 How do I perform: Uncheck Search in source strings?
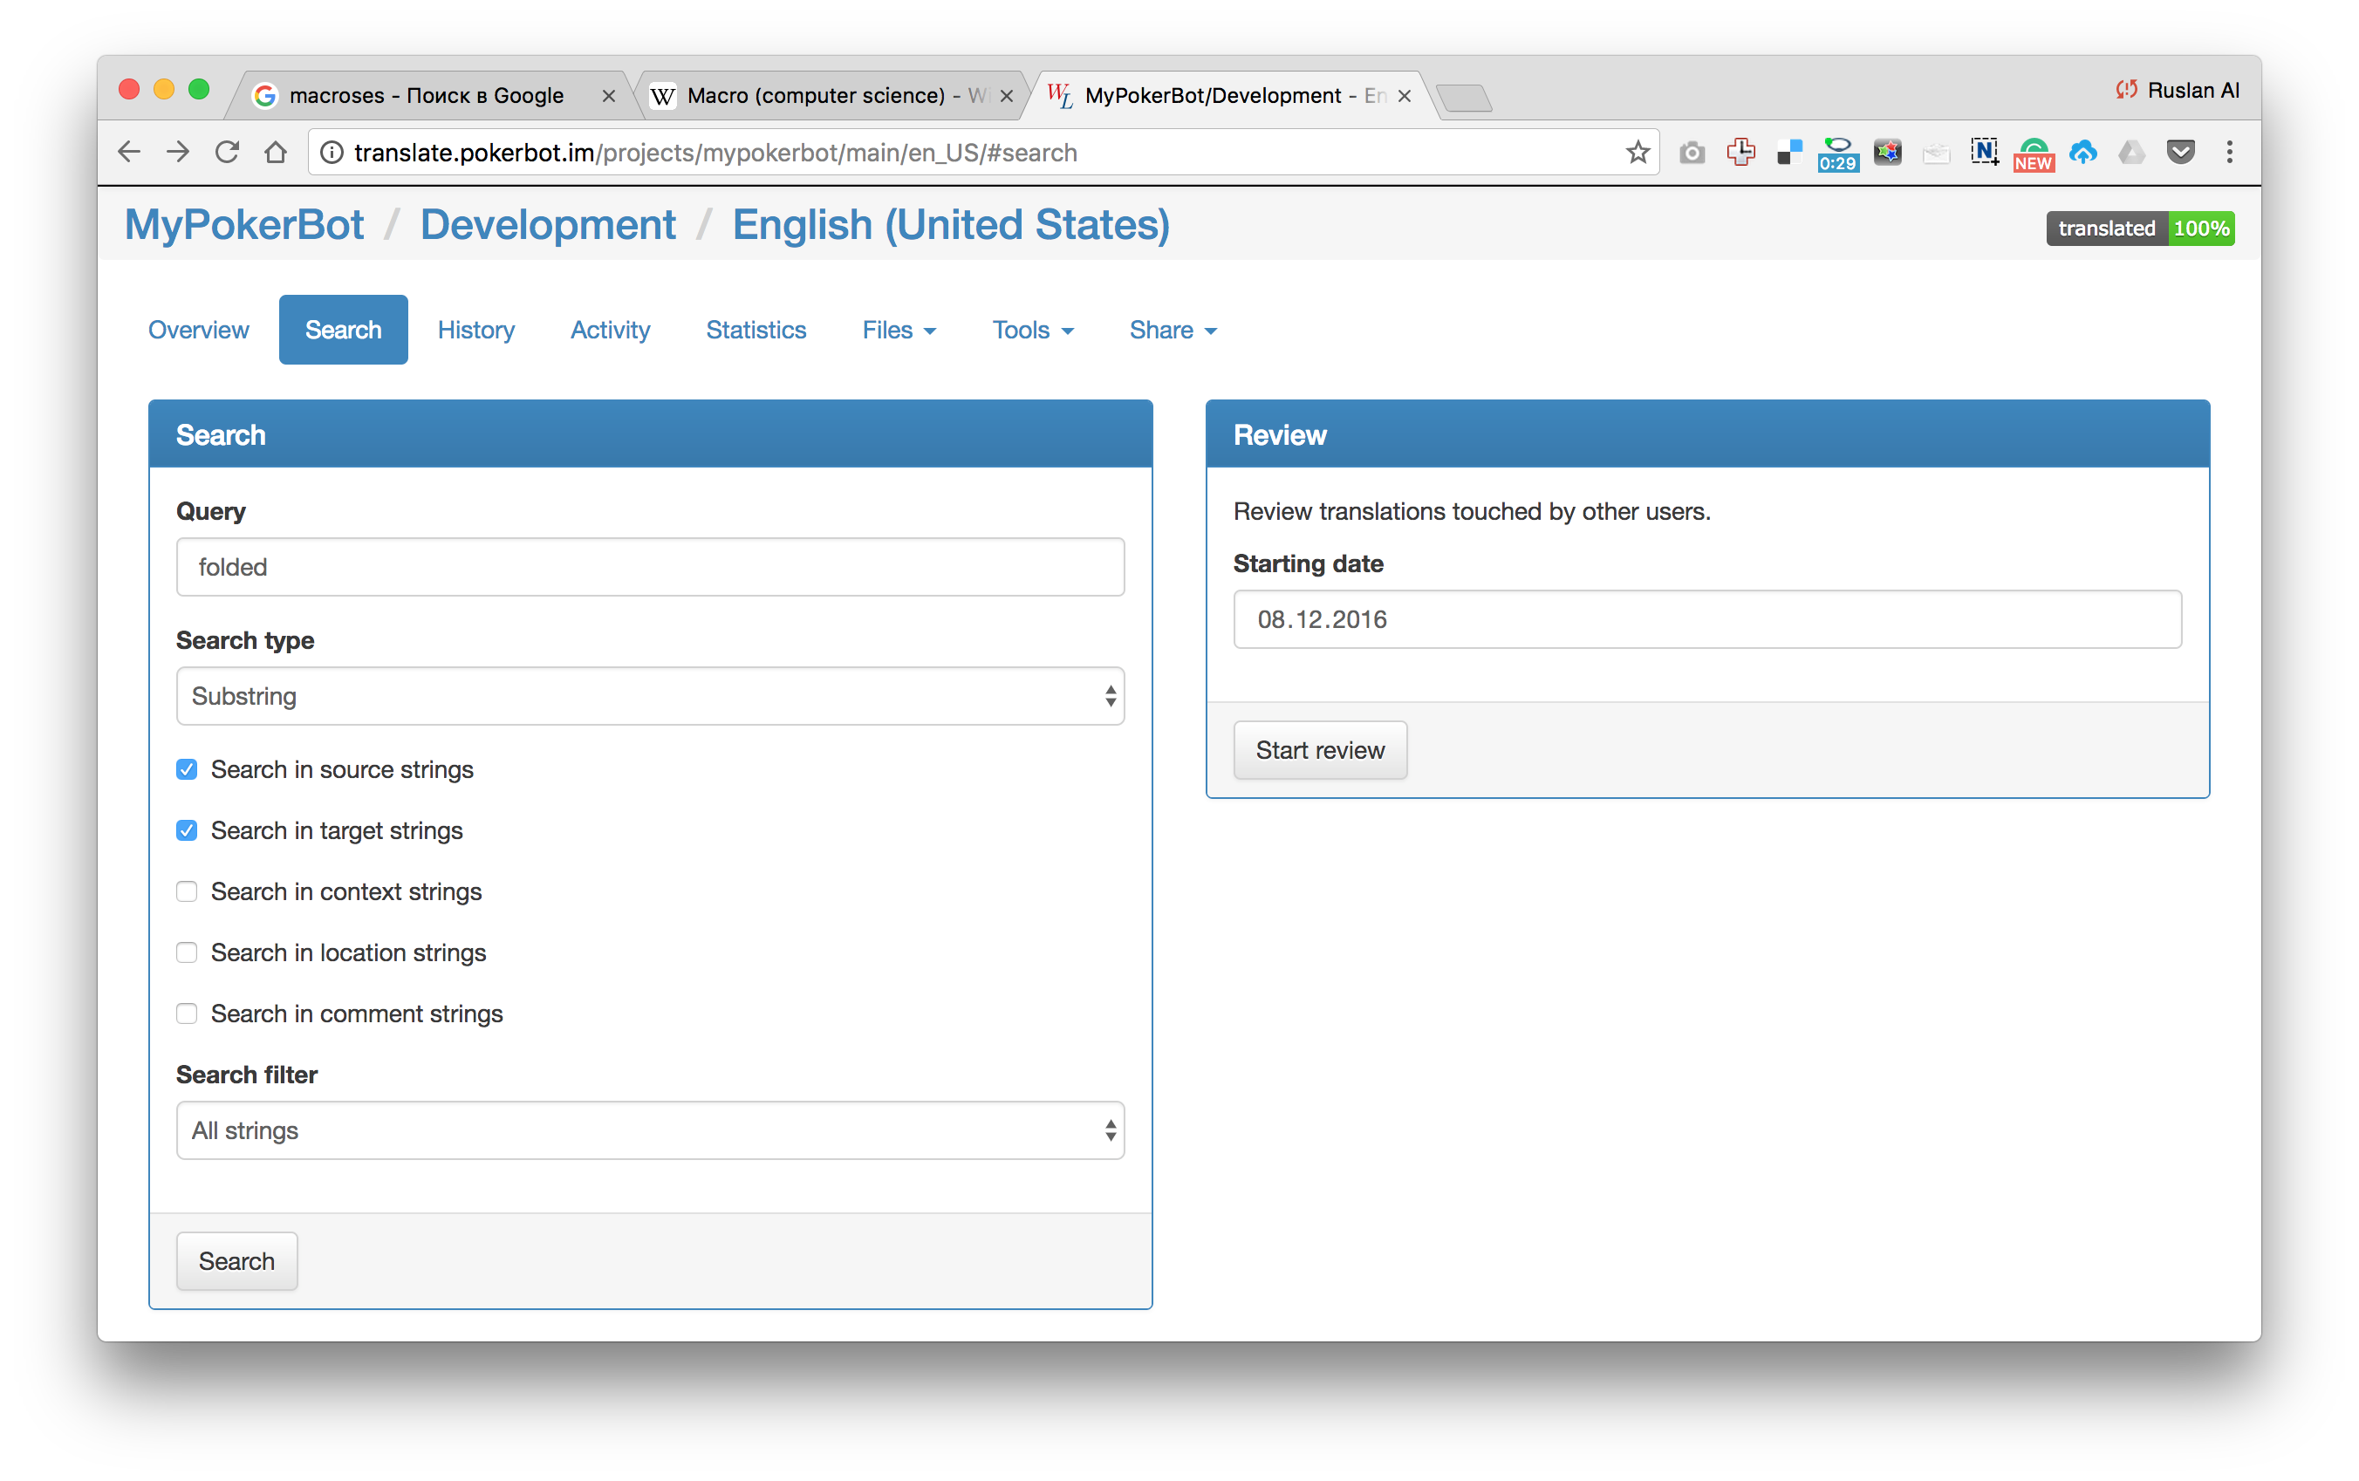[187, 770]
